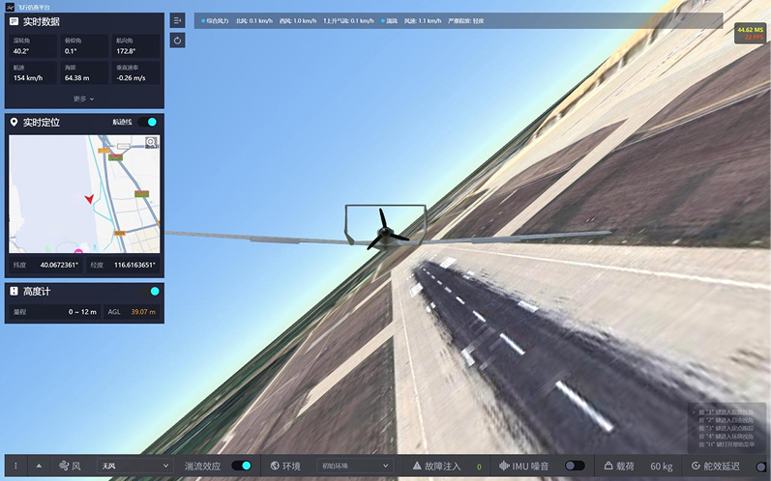Click the 60 kg payload value
771x481 pixels.
[662, 467]
